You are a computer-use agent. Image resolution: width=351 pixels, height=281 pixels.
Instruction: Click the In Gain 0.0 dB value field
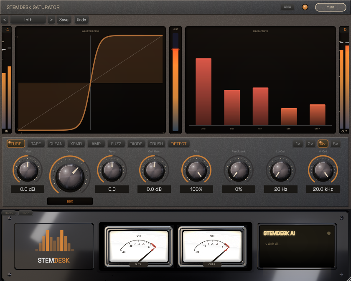coord(28,189)
